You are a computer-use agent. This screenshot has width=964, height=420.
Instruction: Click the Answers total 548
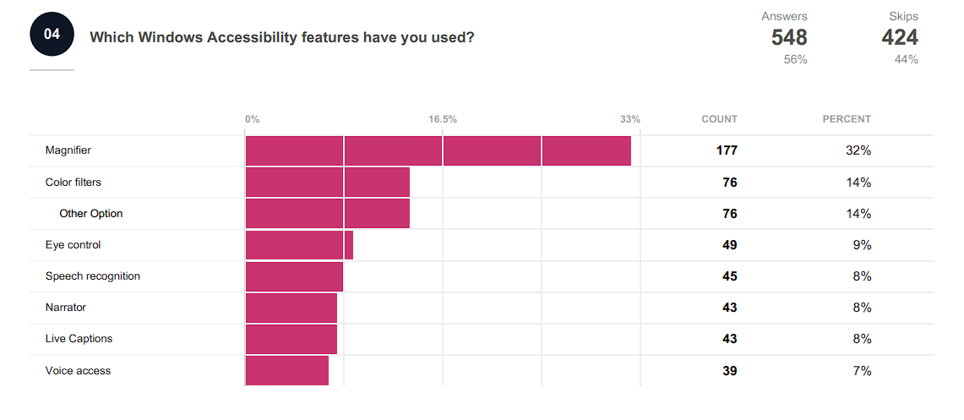tap(789, 37)
